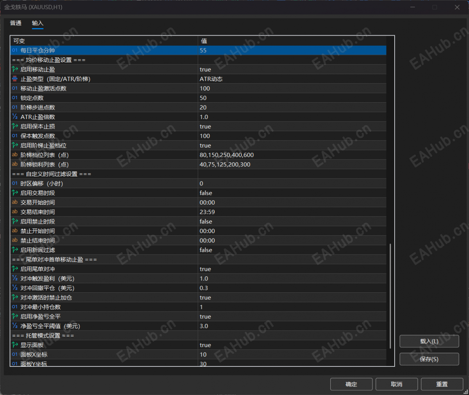Click the integer icon beside 时区偏移
The image size is (469, 395).
click(15, 183)
